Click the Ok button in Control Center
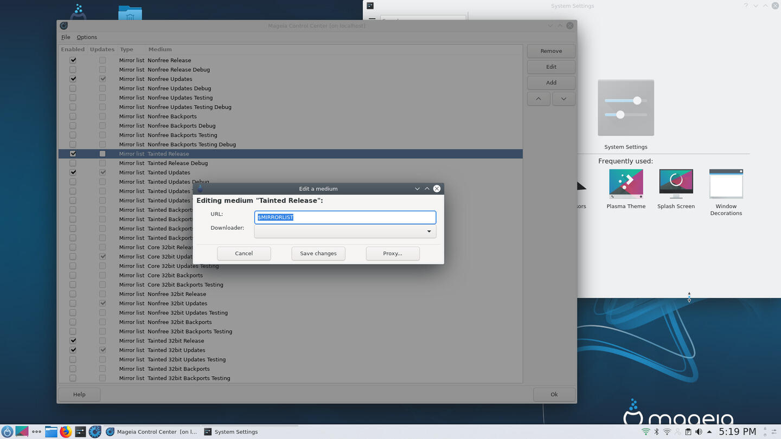Image resolution: width=781 pixels, height=439 pixels. (x=554, y=395)
